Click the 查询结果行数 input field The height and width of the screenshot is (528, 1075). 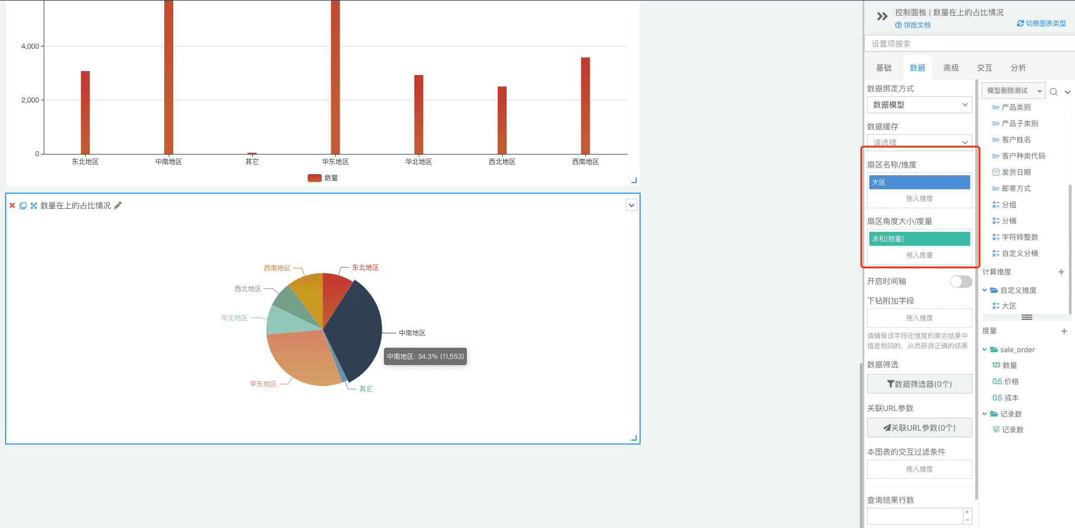point(915,516)
